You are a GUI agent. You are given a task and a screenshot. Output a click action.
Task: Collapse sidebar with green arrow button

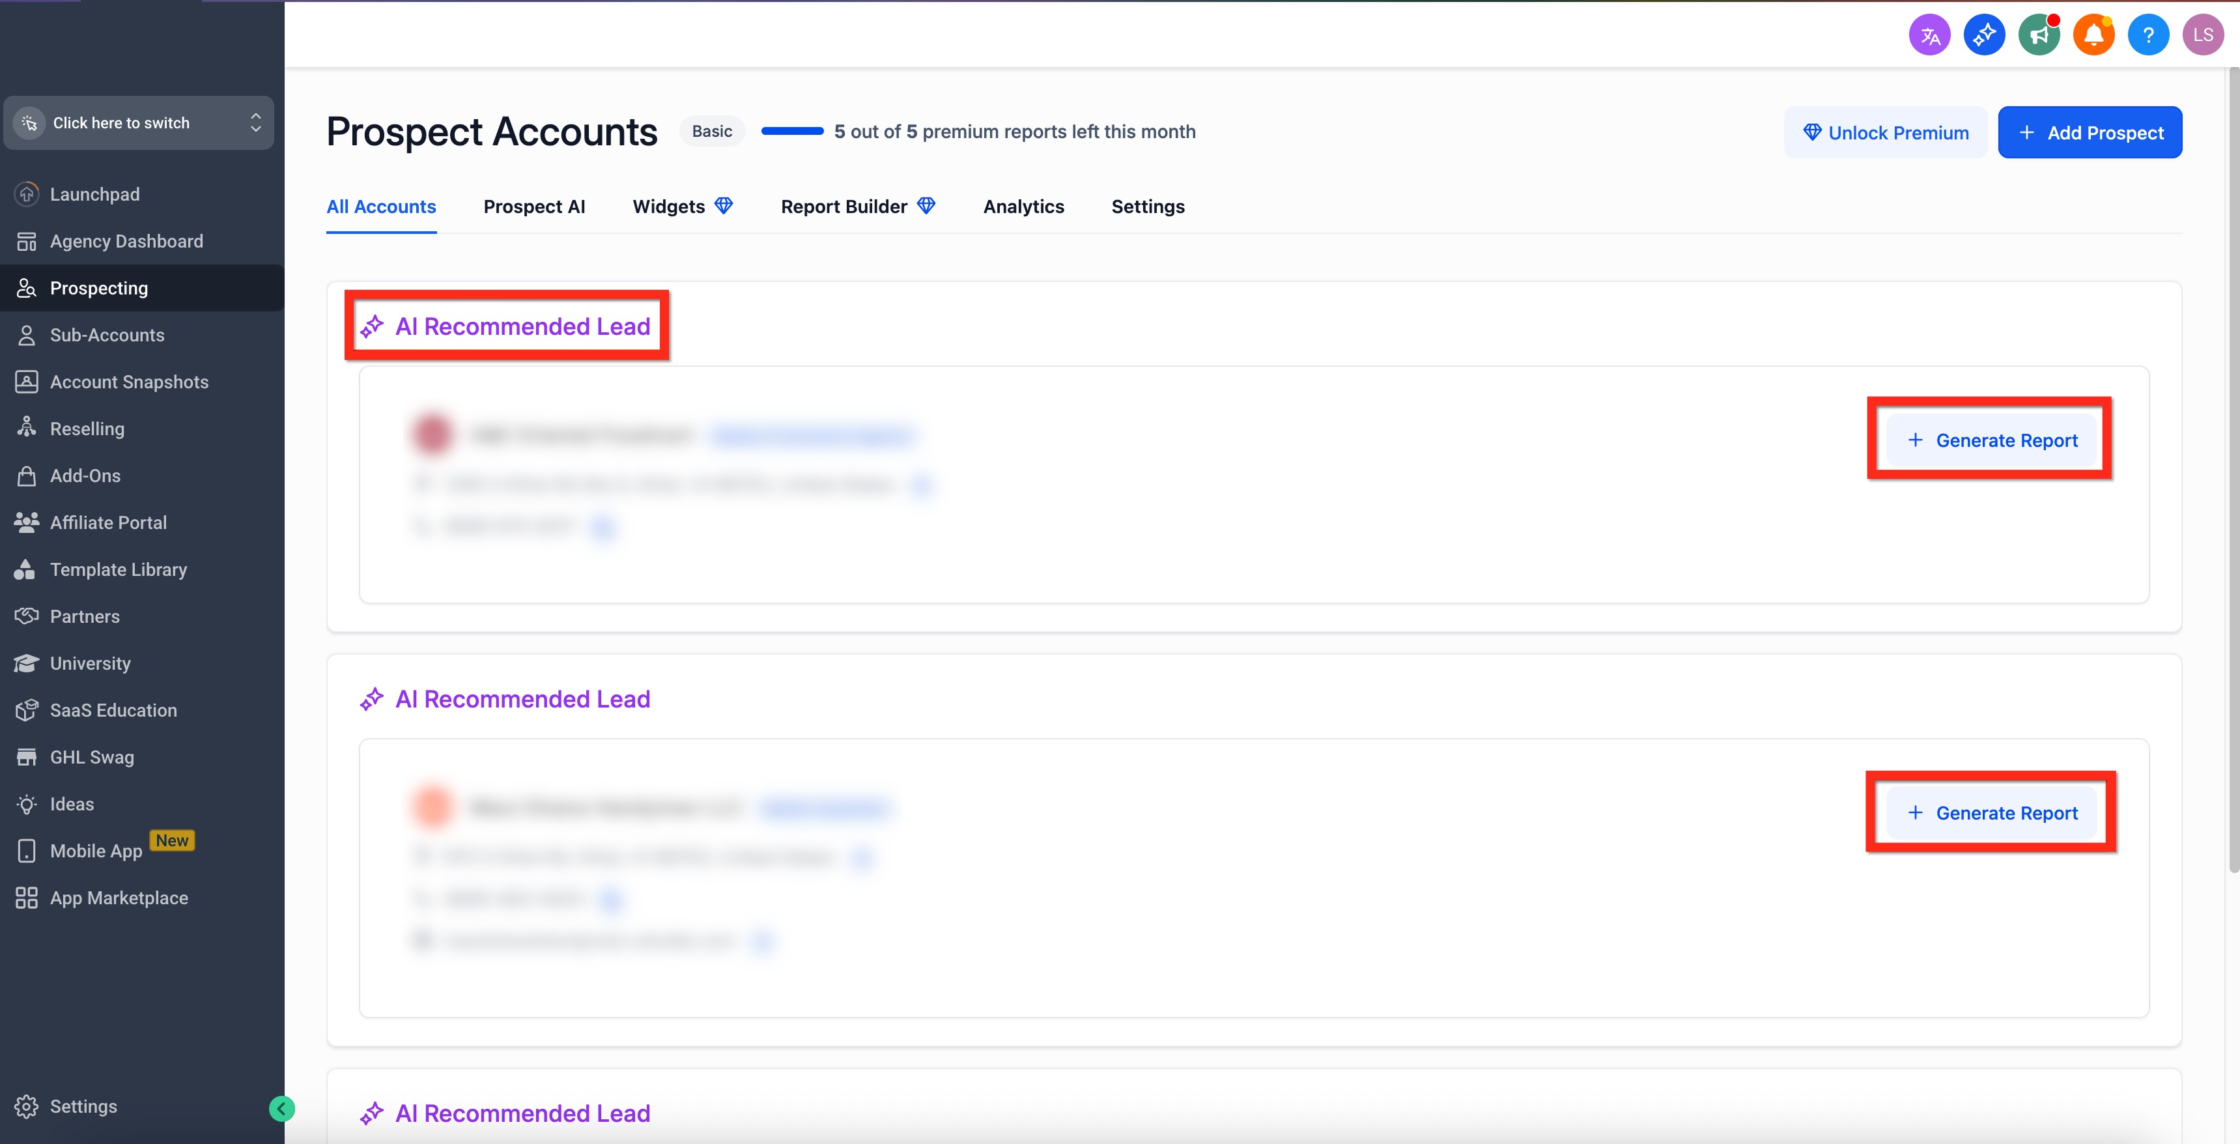click(282, 1108)
